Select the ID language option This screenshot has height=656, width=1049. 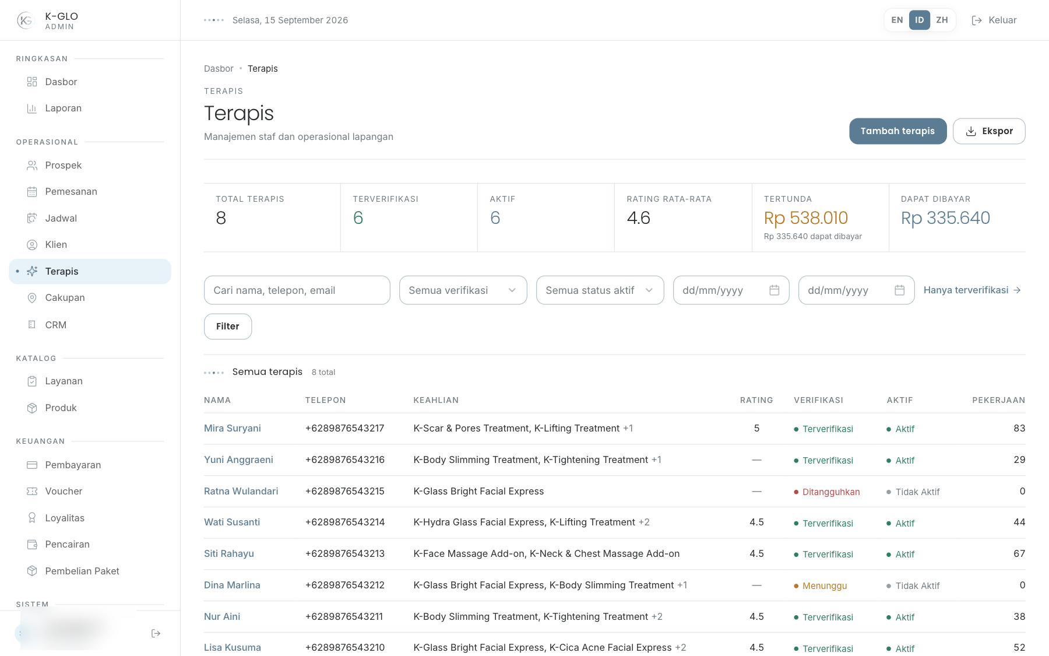(919, 20)
